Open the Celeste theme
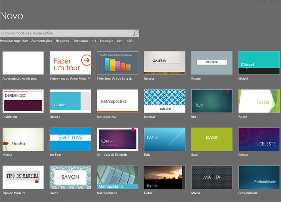The image size is (281, 202). pos(258,140)
